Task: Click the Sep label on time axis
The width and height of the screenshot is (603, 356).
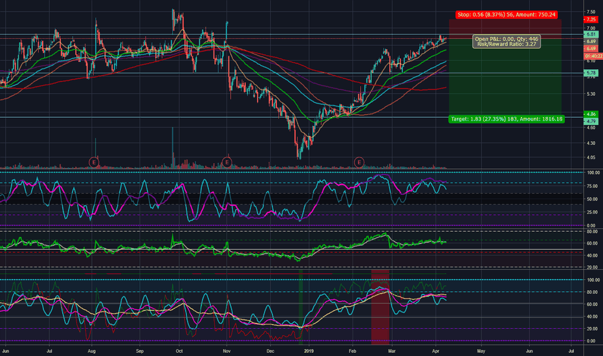Action: [x=140, y=351]
